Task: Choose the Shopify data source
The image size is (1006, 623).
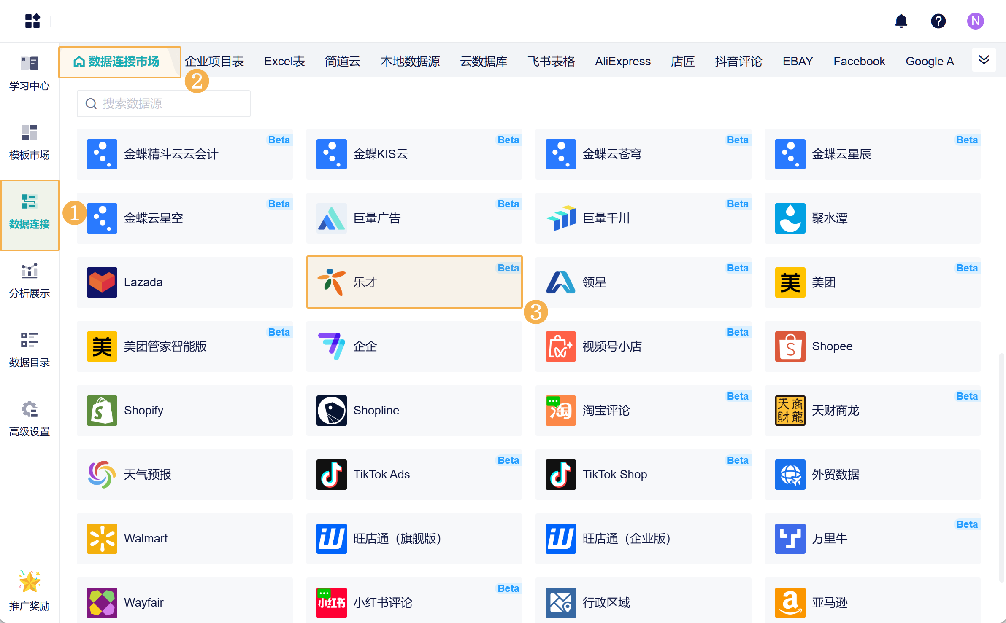Action: (x=185, y=410)
